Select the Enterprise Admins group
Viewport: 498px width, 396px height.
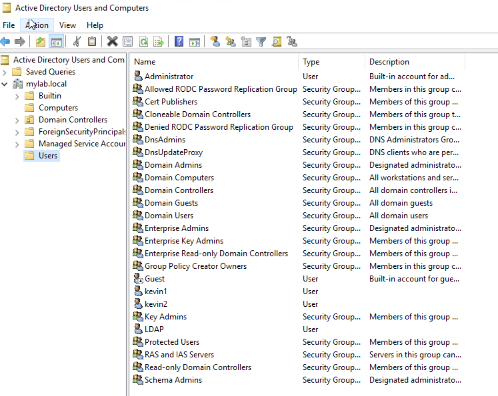[x=177, y=228]
